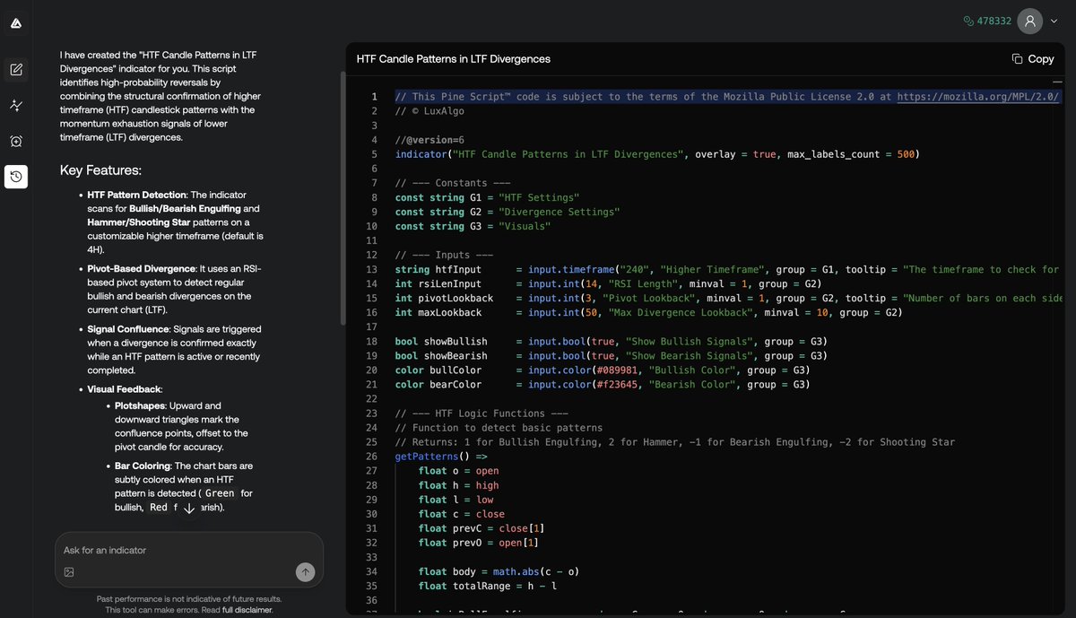Open the history clock icon in sidebar

pyautogui.click(x=16, y=177)
